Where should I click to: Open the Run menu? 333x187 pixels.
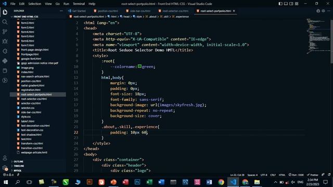[x=66, y=4]
